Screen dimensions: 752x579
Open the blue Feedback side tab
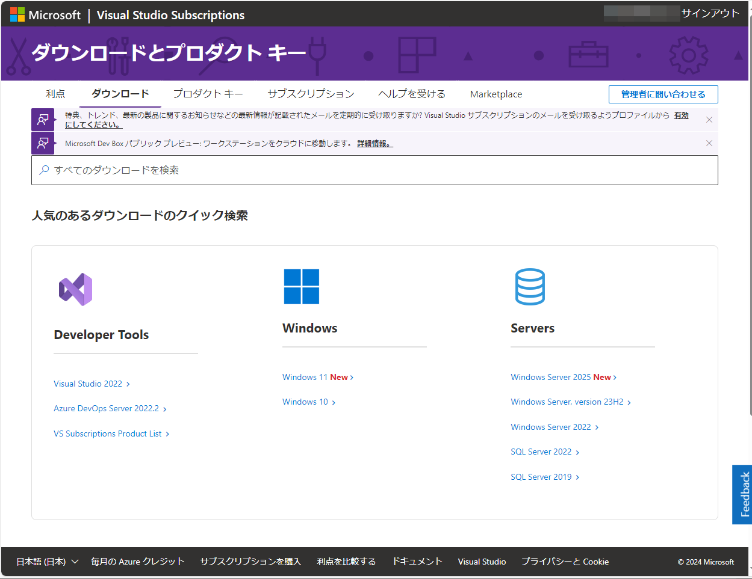pos(742,494)
